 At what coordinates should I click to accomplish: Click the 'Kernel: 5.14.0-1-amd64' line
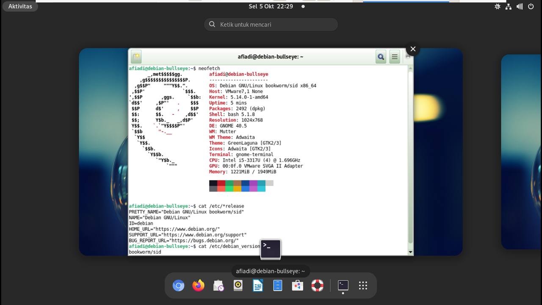[238, 97]
